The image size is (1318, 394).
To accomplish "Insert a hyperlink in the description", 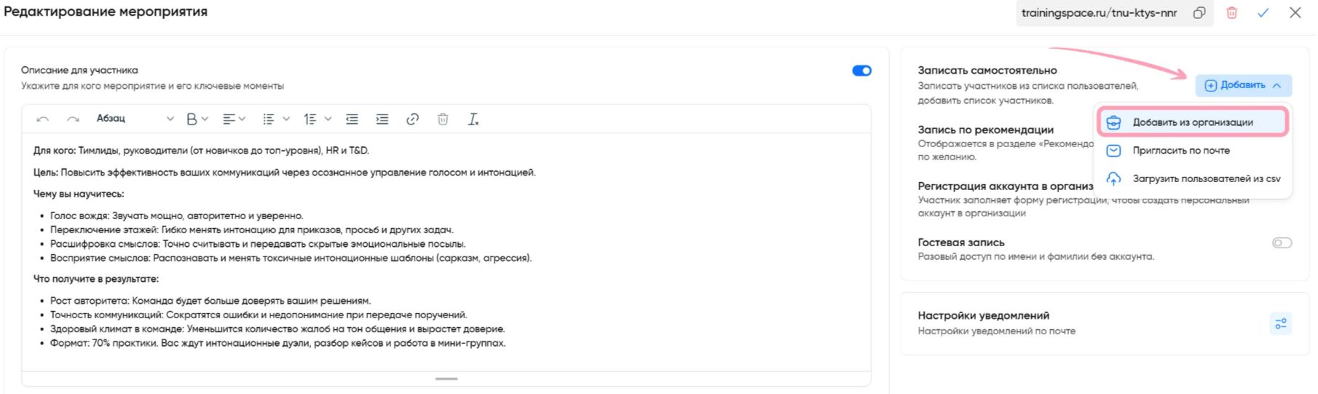I will (x=412, y=119).
